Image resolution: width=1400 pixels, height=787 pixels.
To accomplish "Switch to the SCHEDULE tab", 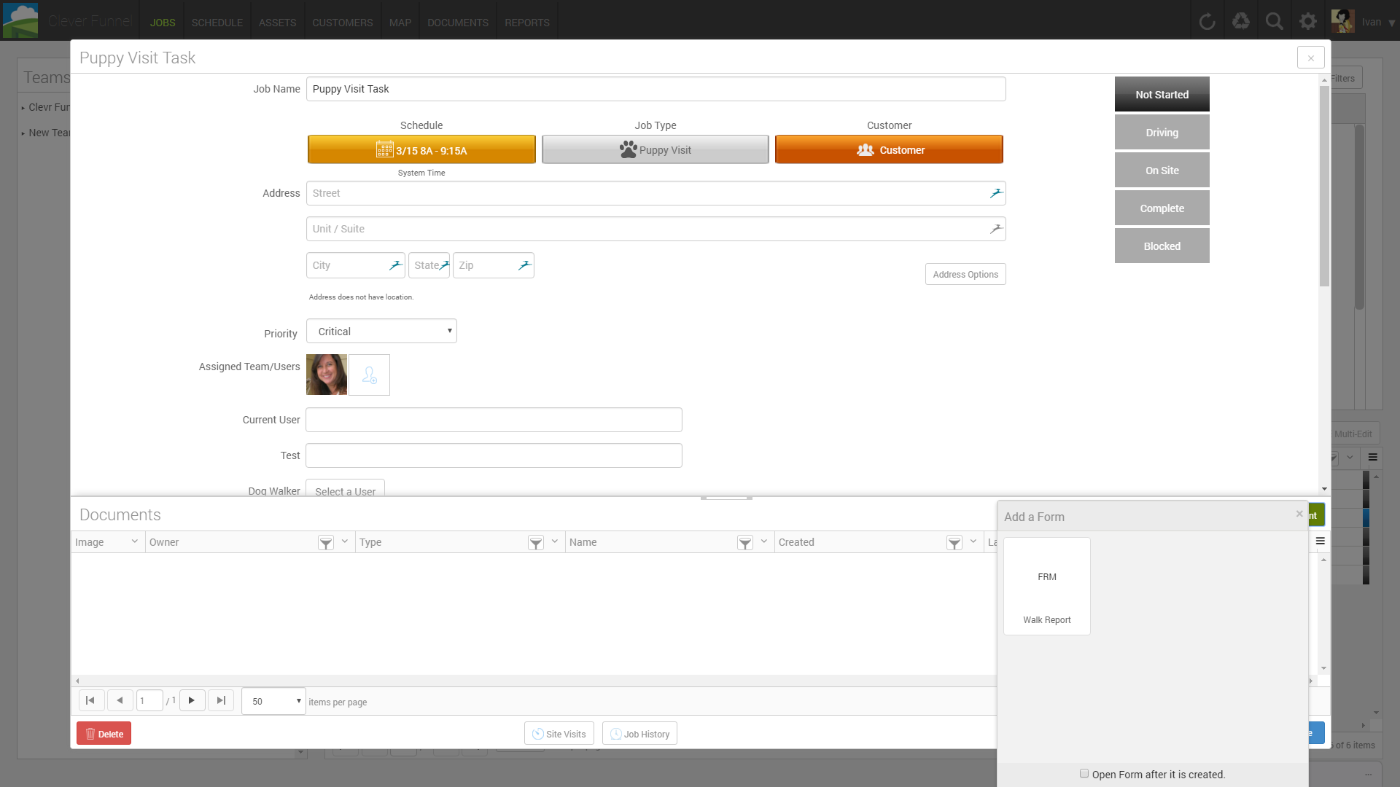I will [217, 22].
